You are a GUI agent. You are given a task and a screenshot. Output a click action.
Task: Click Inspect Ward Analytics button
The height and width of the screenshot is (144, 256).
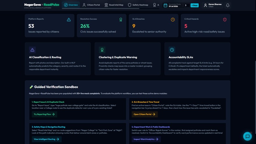[146, 139]
